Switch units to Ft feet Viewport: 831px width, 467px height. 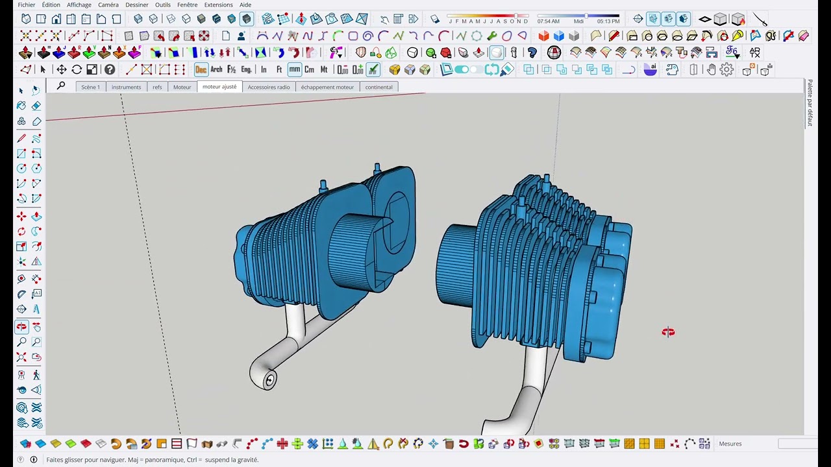coord(279,69)
